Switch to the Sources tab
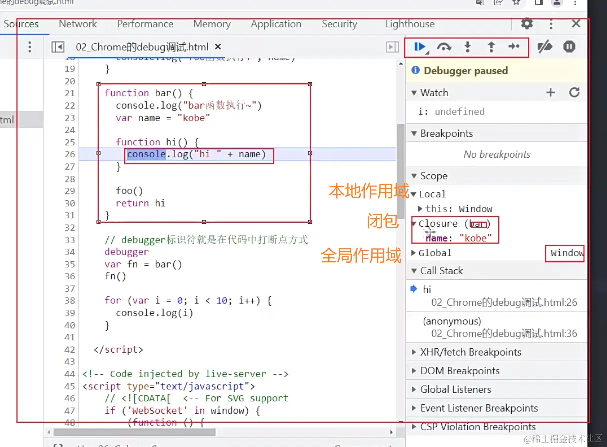Viewport: 607px width, 447px height. point(21,24)
